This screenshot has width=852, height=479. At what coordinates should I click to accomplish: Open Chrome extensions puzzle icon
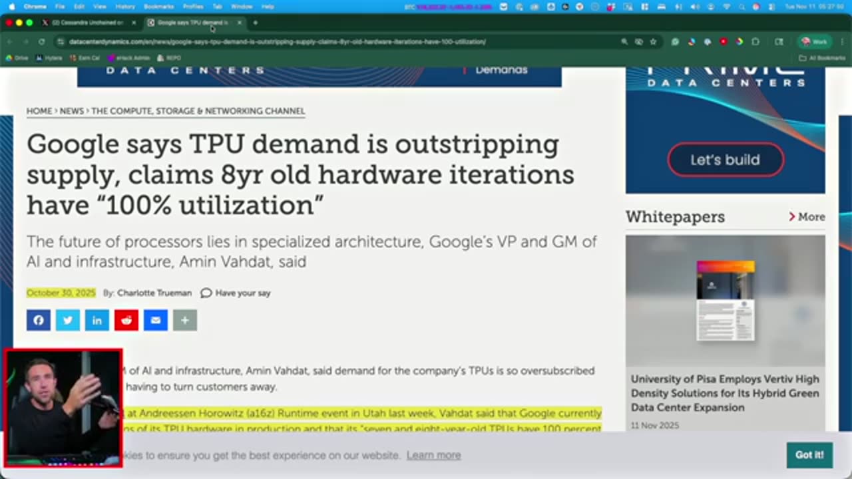pyautogui.click(x=755, y=41)
